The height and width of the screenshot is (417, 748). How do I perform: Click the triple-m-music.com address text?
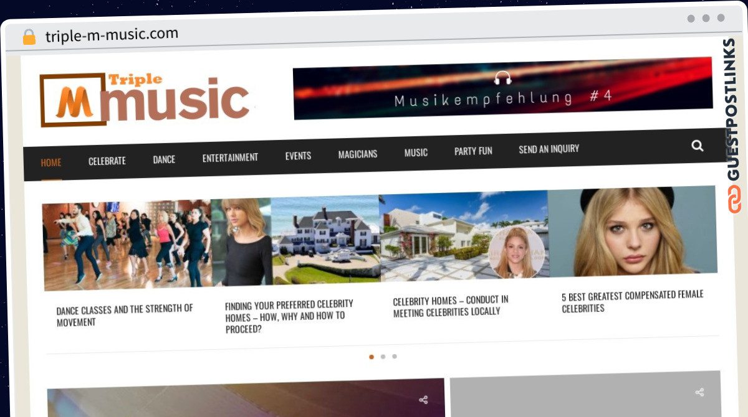point(112,34)
